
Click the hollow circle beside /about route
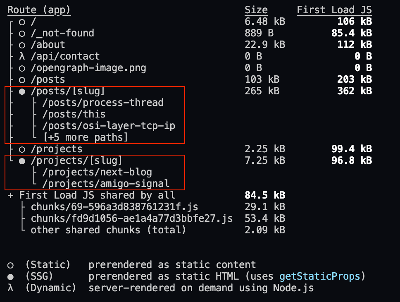pyautogui.click(x=22, y=45)
